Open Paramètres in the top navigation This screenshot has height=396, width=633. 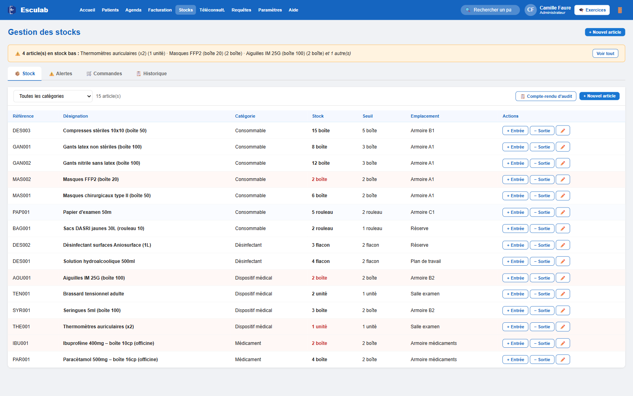tap(270, 10)
